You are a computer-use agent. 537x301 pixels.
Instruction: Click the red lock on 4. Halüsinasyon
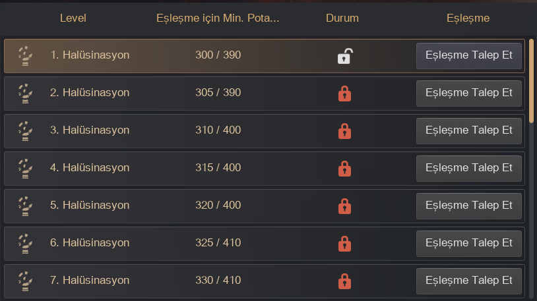344,169
